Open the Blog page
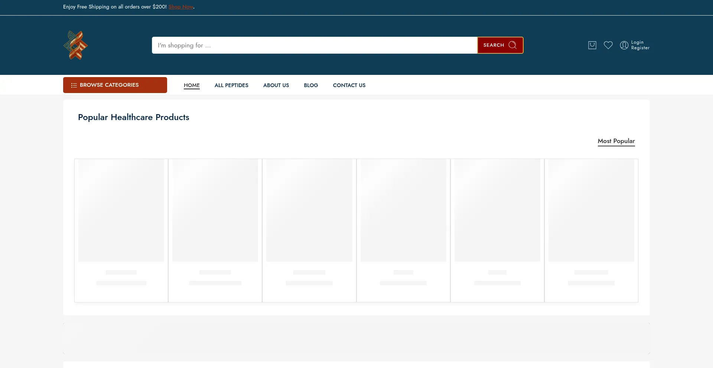 tap(311, 85)
